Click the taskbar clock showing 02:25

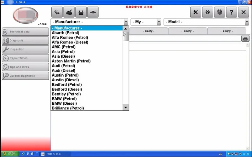(246, 154)
